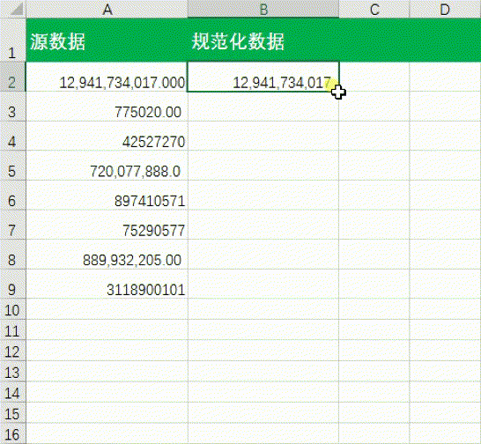Click the 源数据 header cell
The height and width of the screenshot is (444, 481).
(107, 40)
